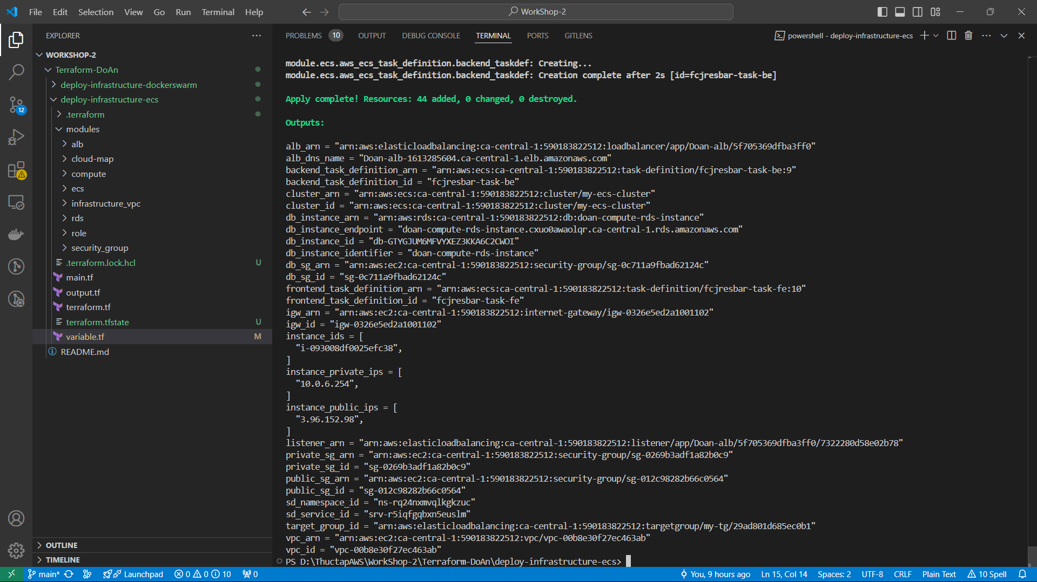1037x582 pixels.
Task: Toggle primary side bar visibility
Action: (883, 12)
